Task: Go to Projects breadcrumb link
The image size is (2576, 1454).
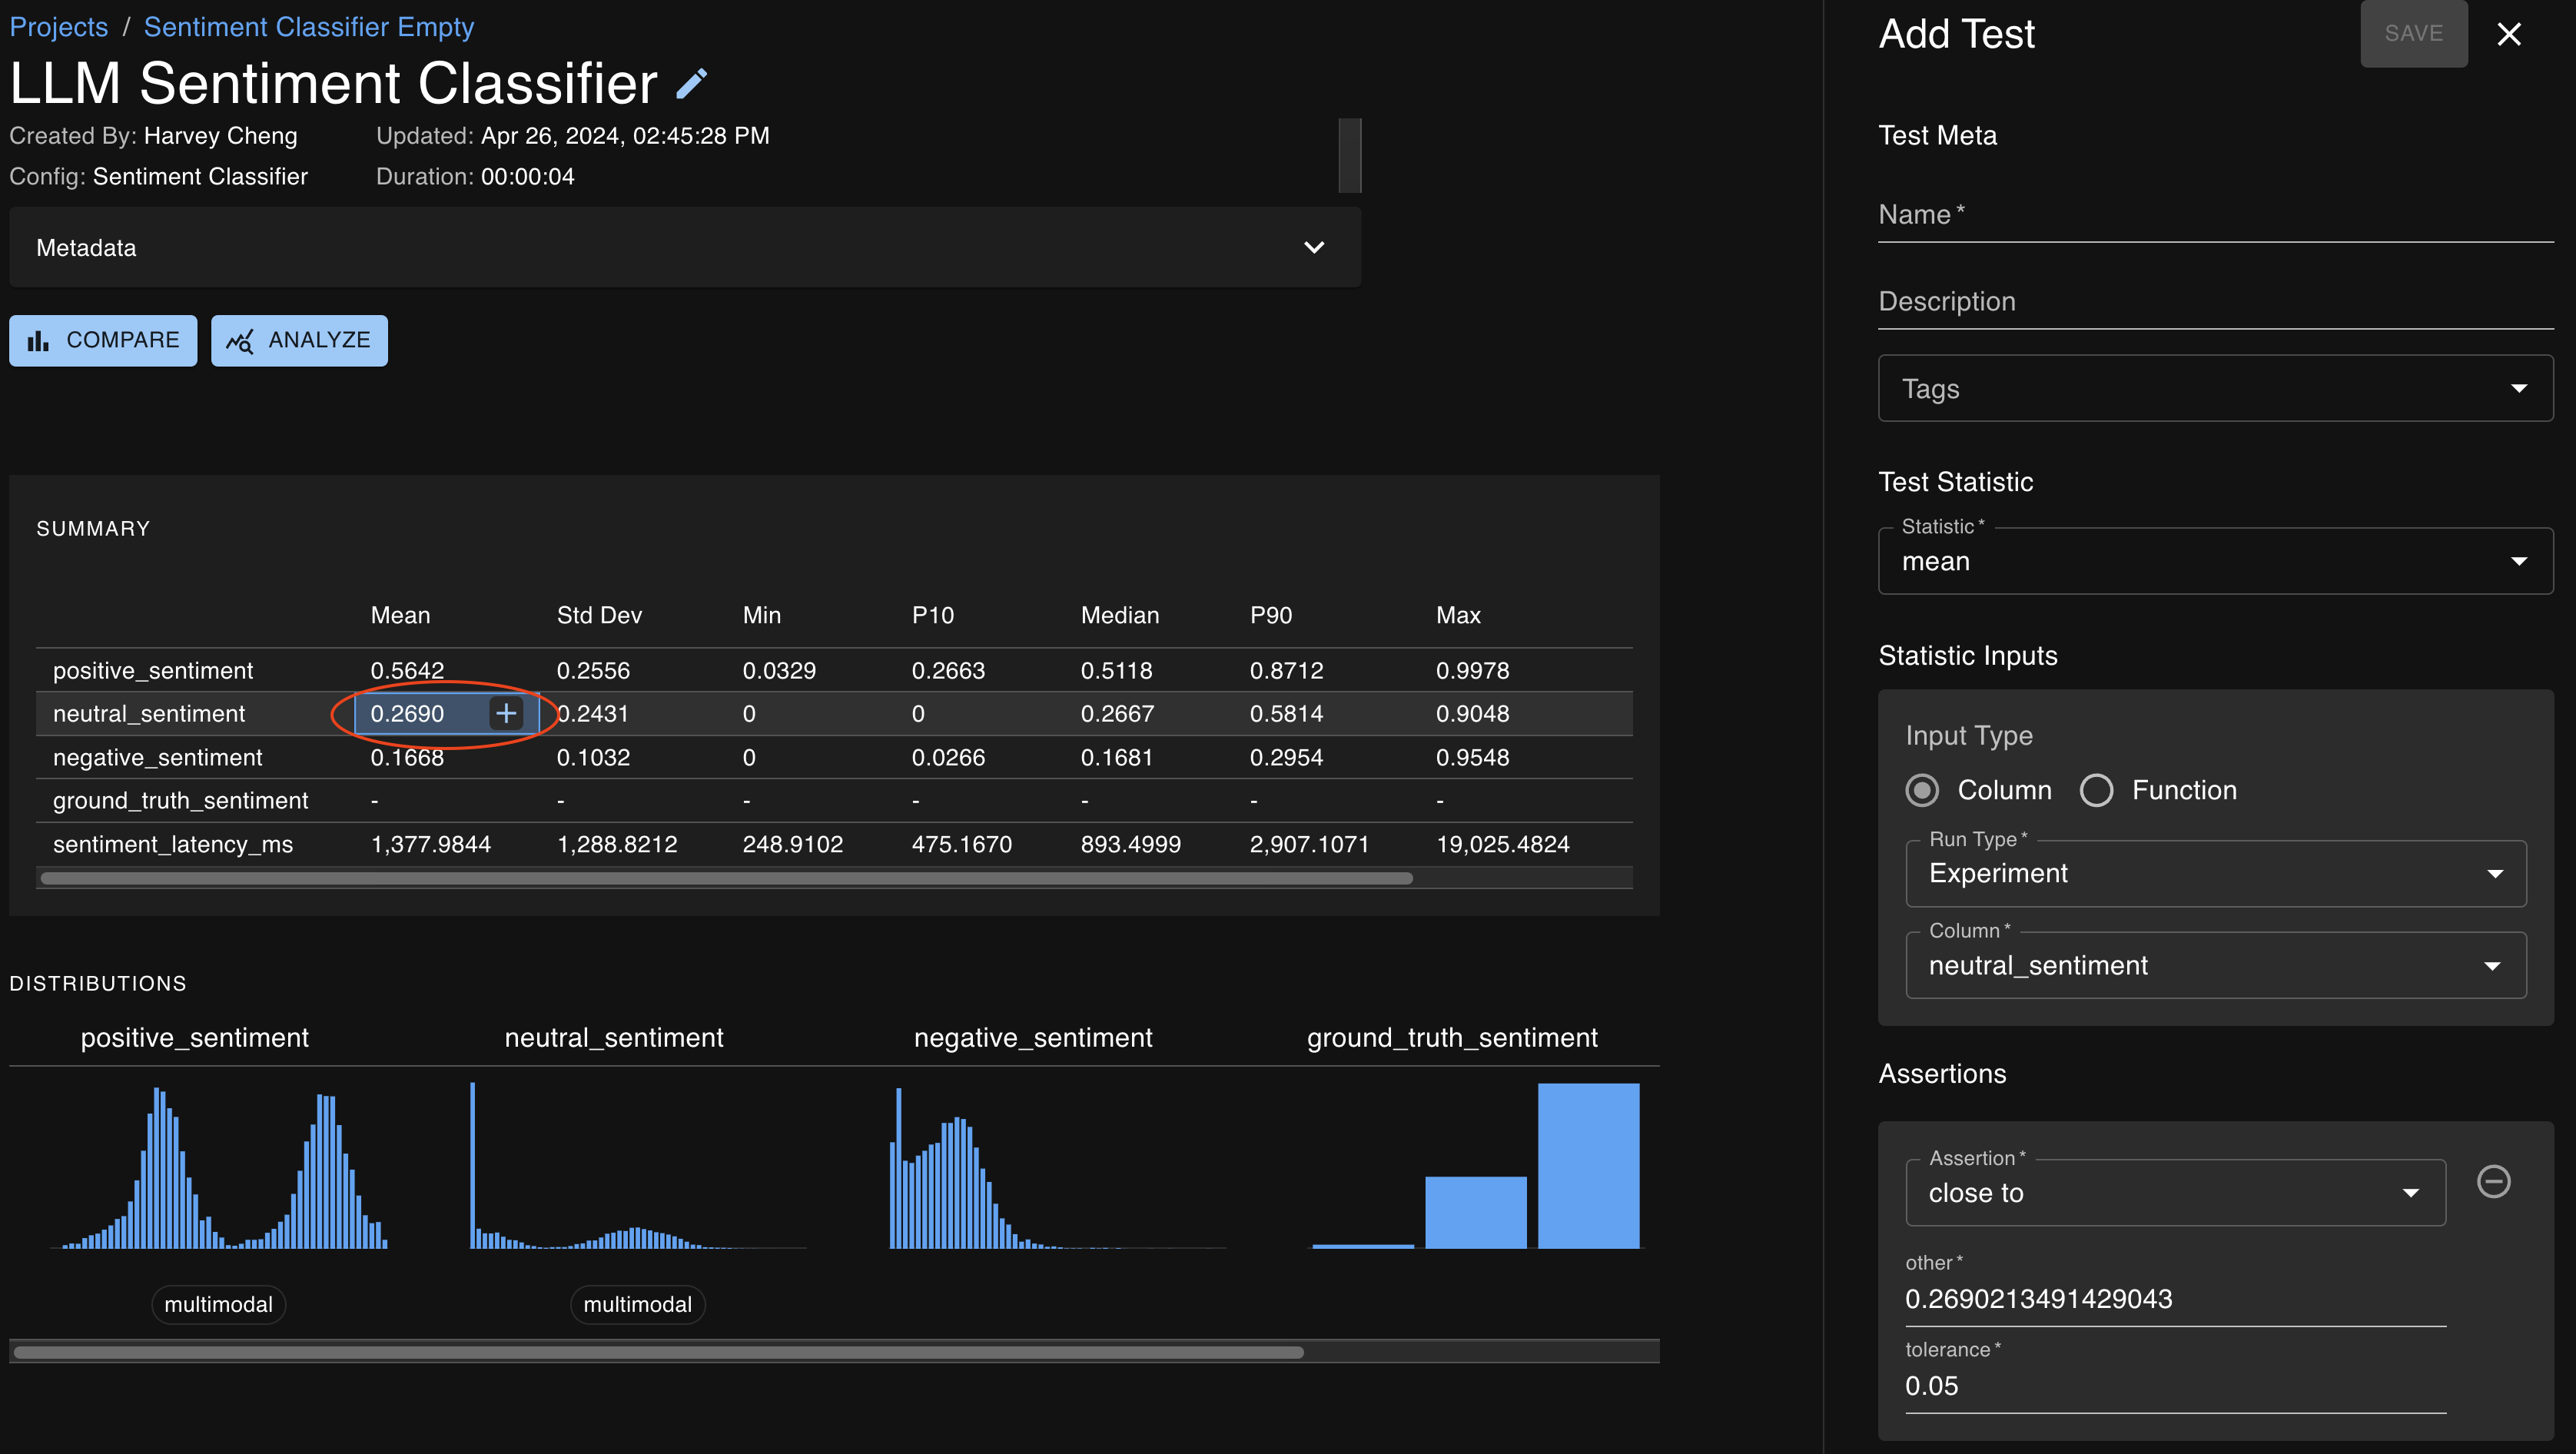Action: point(58,27)
